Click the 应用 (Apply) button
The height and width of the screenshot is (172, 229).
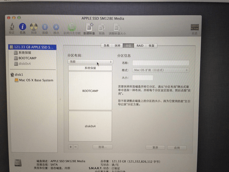coord(177,147)
